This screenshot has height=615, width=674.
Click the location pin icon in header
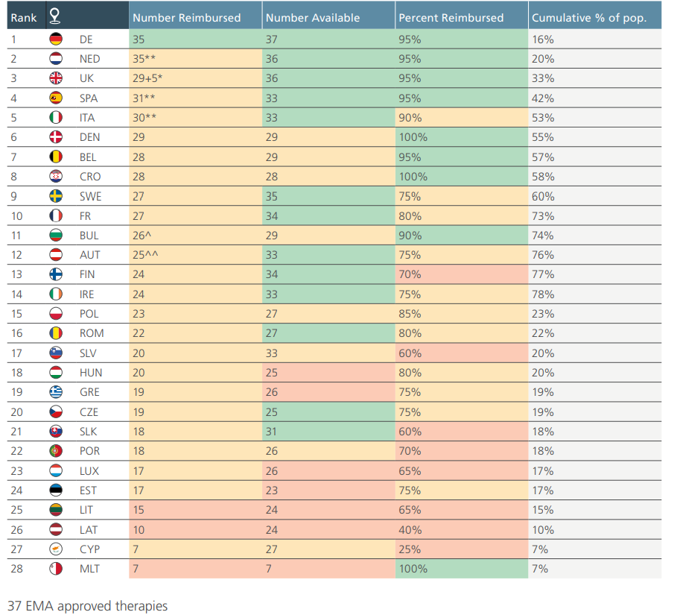coord(54,16)
